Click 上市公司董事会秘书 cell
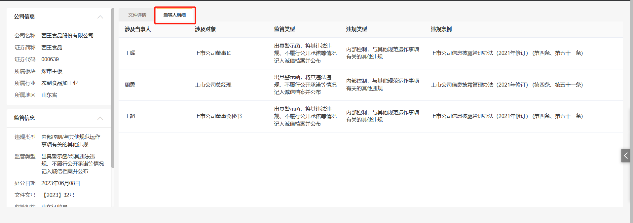633x223 pixels. 218,116
